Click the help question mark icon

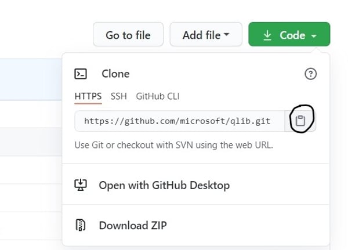click(x=311, y=74)
